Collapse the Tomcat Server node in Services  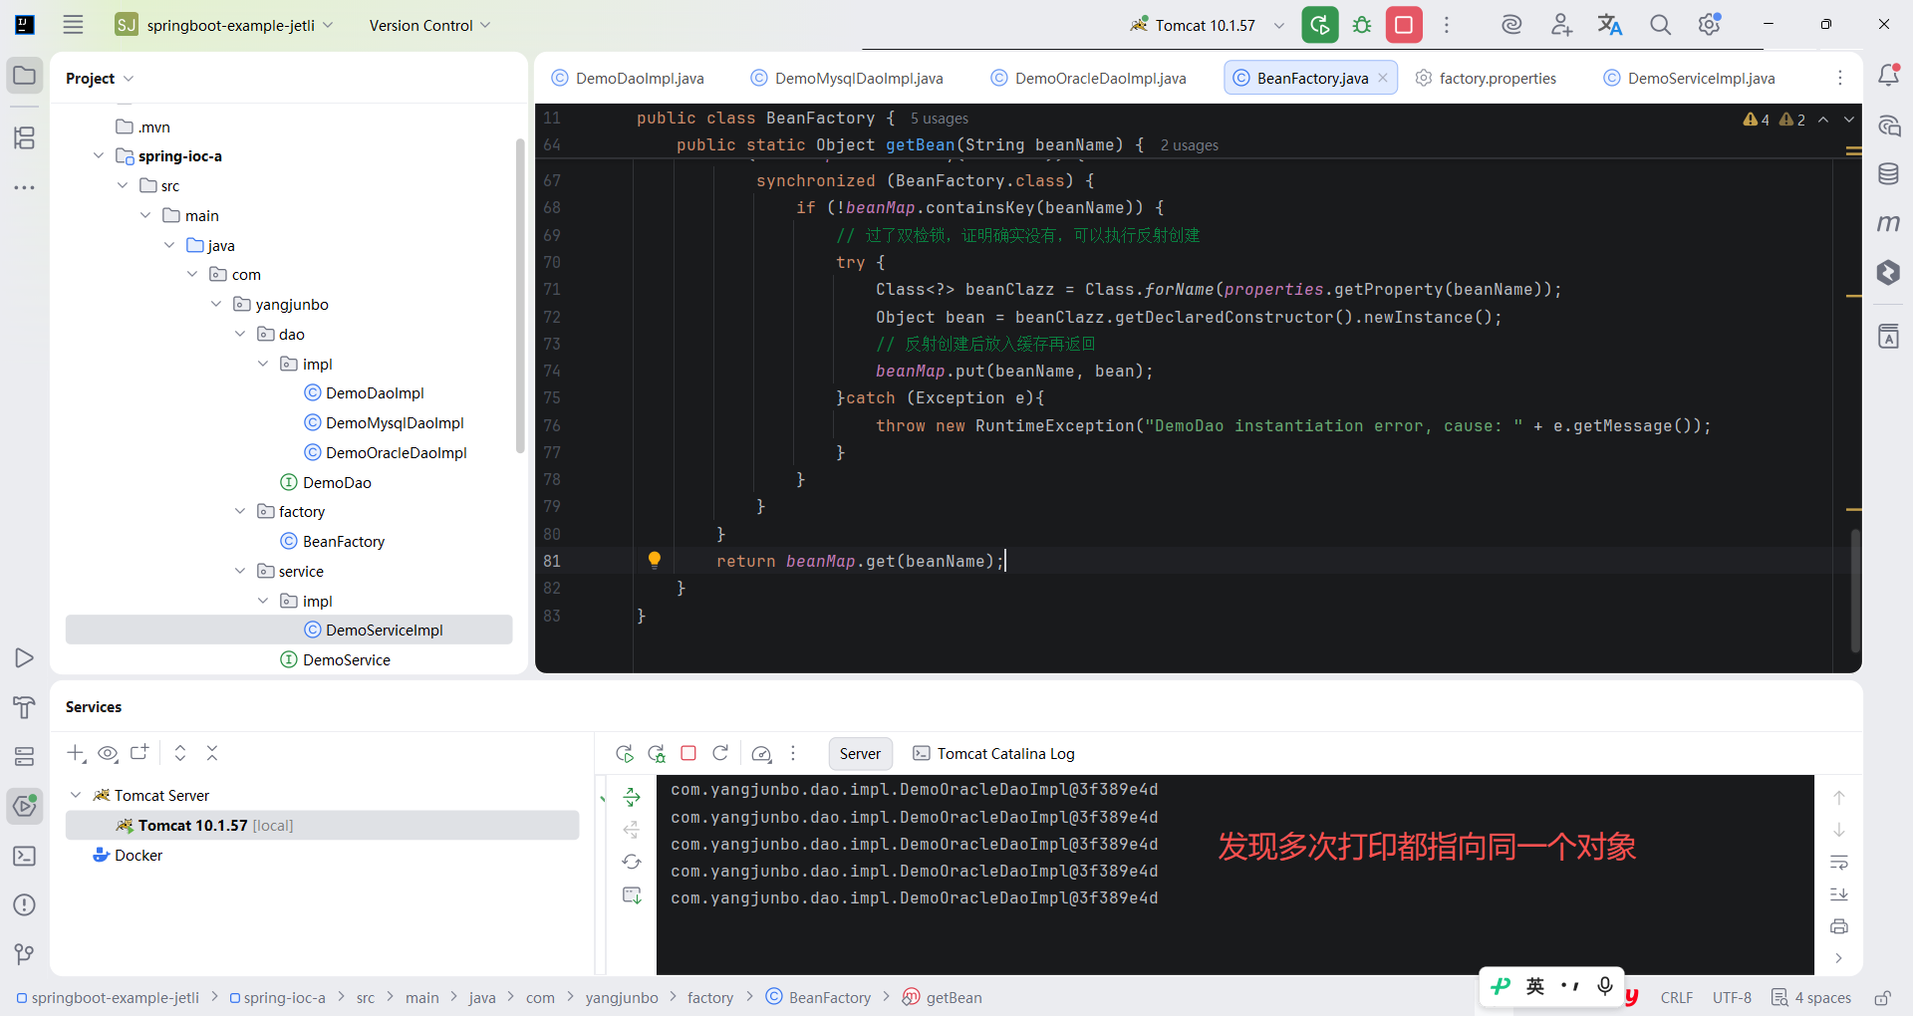coord(76,795)
